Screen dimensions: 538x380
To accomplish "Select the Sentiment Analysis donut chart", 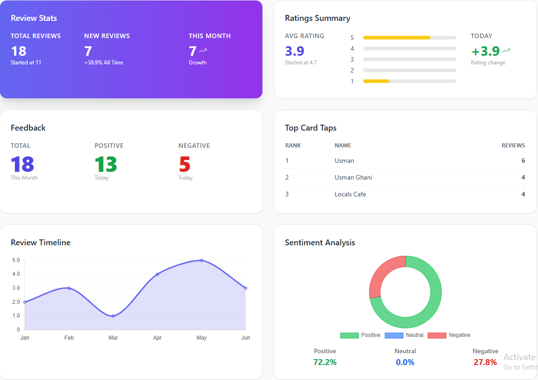I will tap(405, 292).
